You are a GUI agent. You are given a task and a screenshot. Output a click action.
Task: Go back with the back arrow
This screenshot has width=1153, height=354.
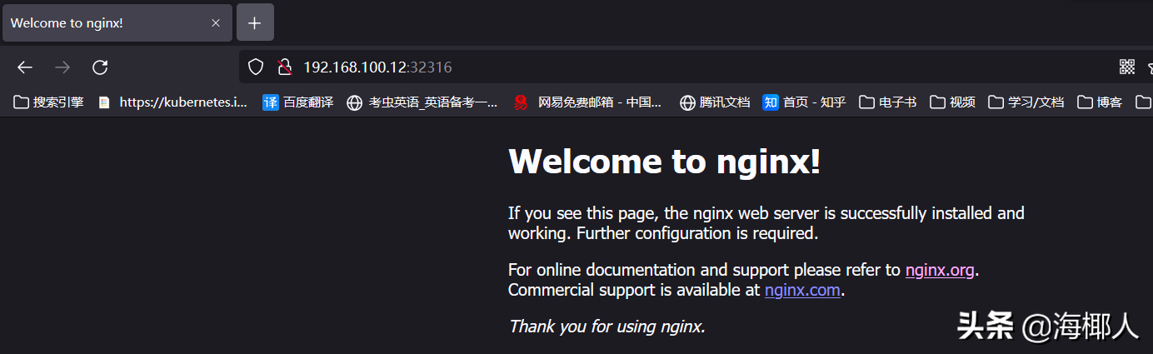(x=25, y=67)
